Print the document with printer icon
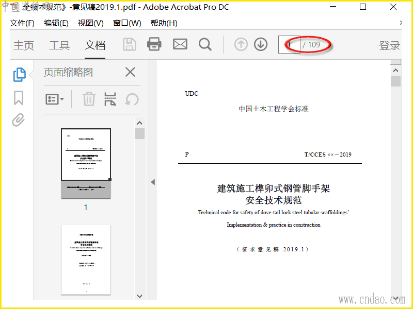The height and width of the screenshot is (309, 413). pos(154,44)
